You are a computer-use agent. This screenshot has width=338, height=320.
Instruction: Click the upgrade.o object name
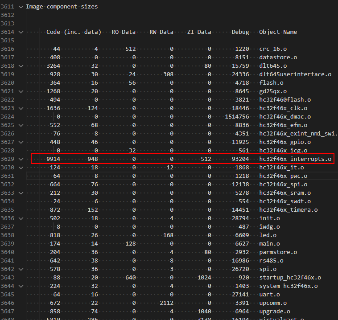pos(275,312)
